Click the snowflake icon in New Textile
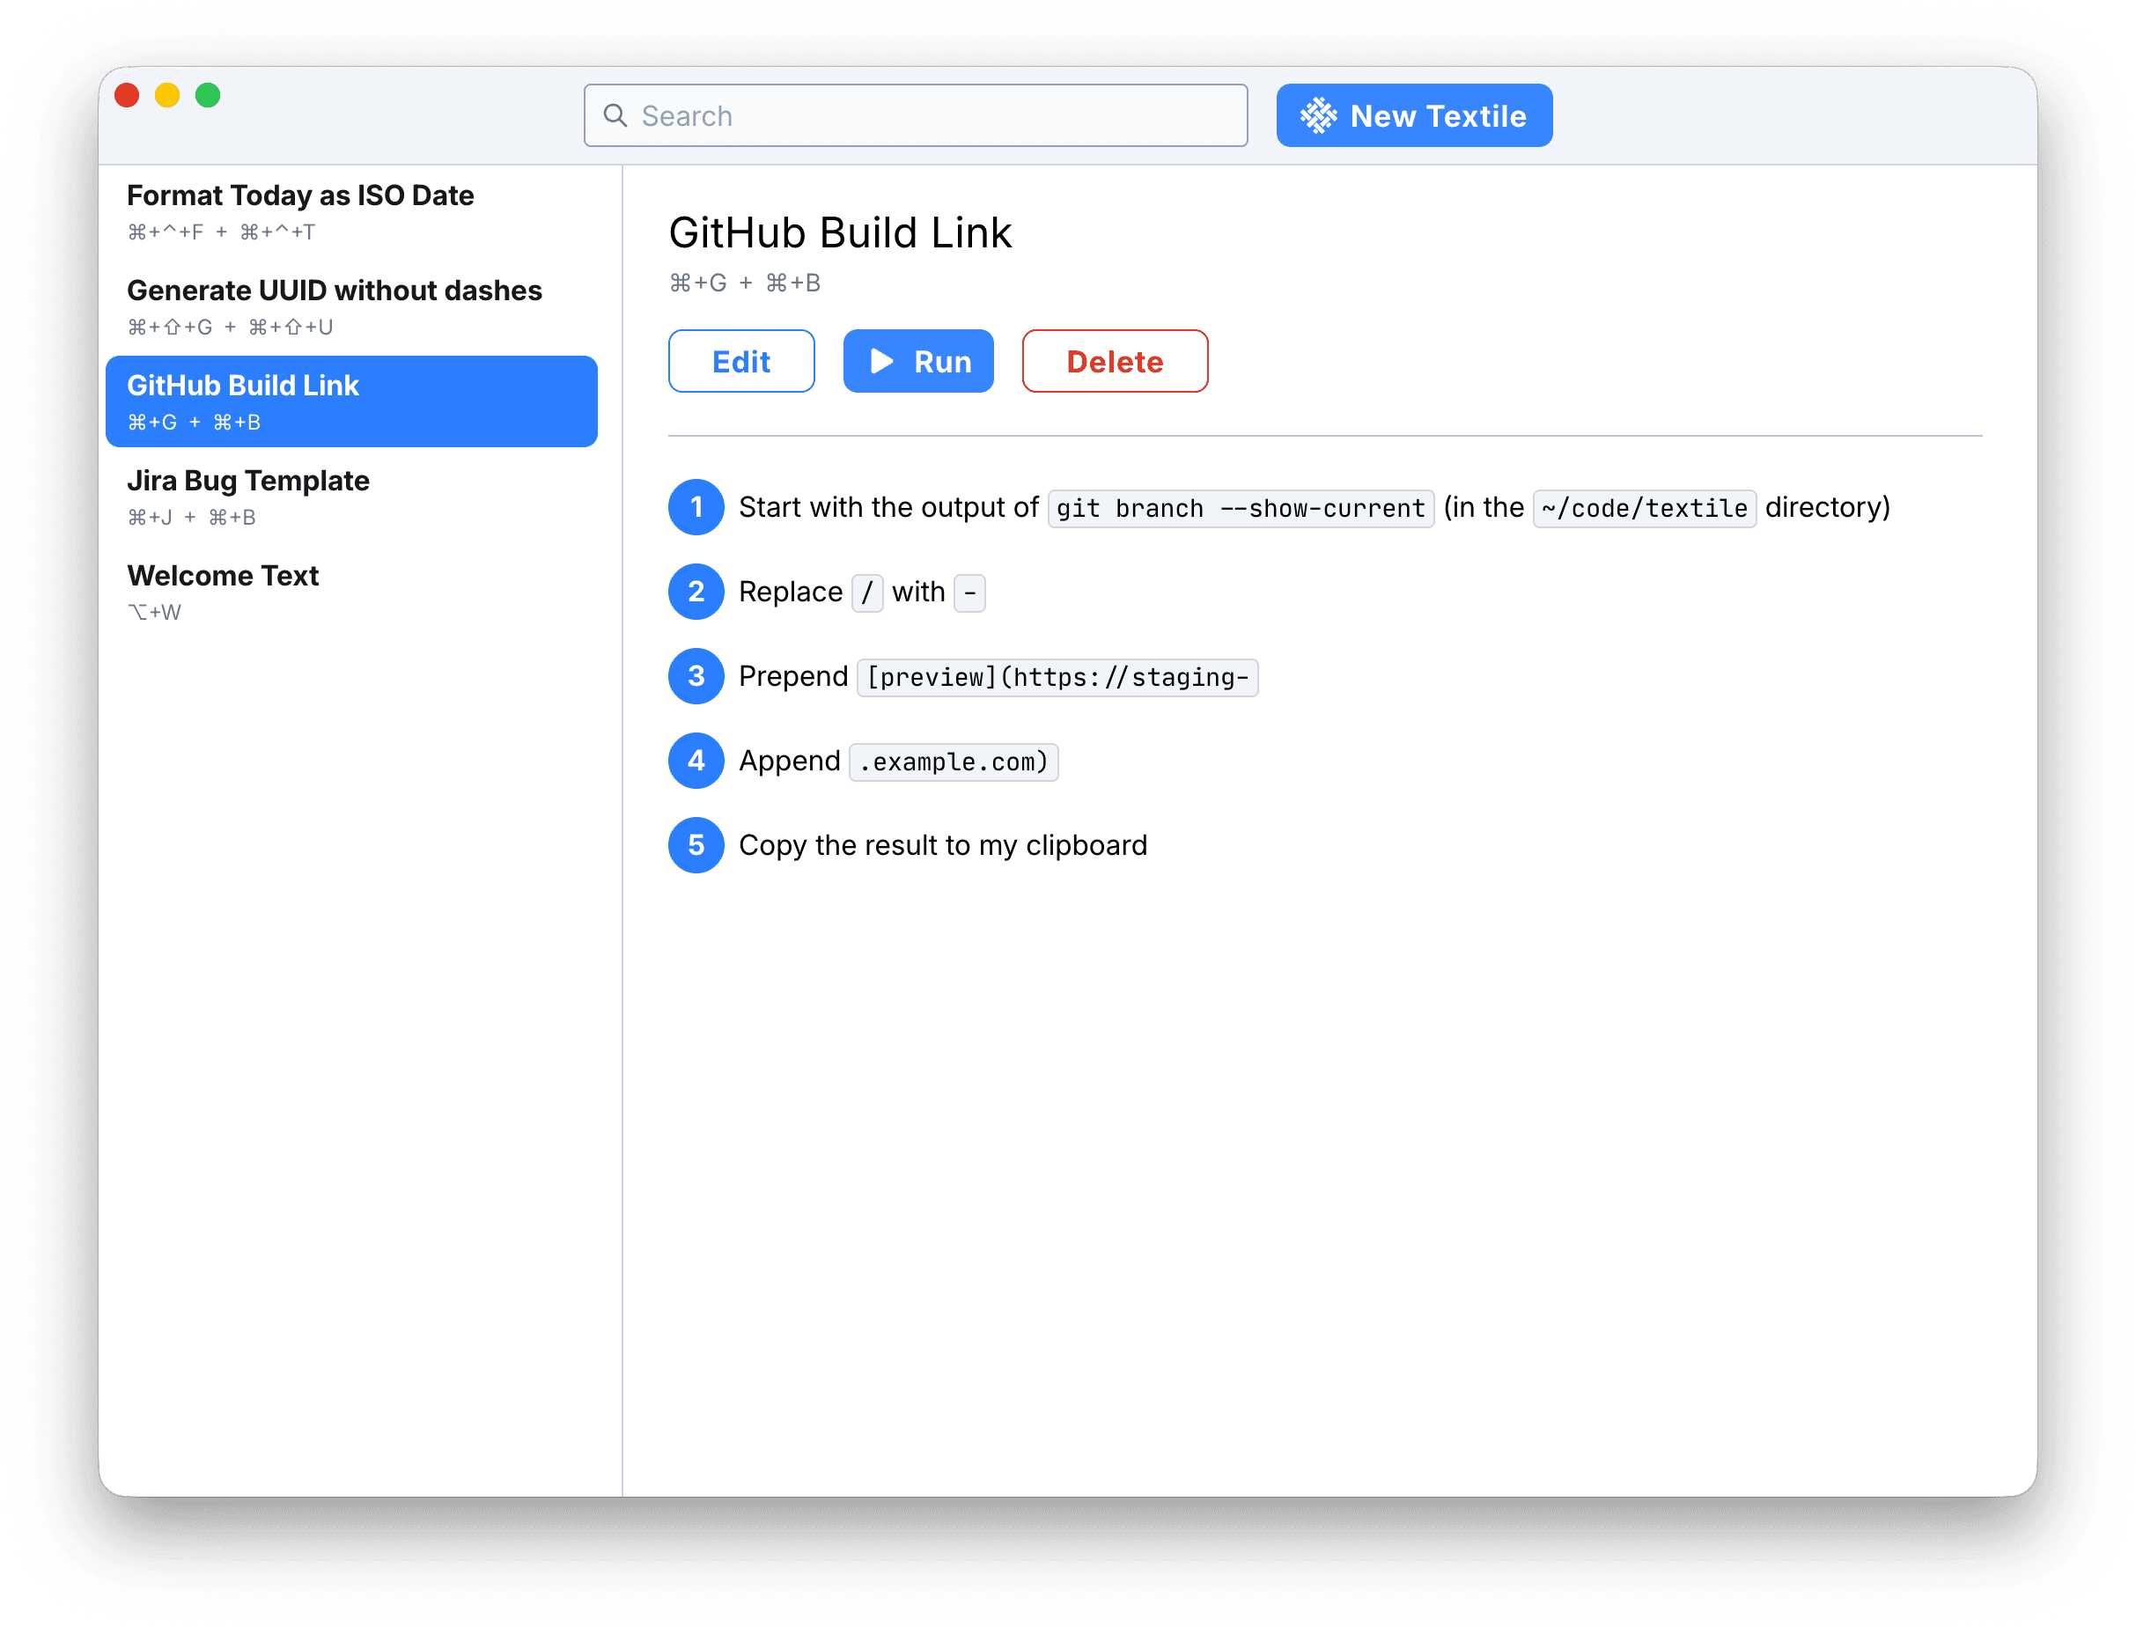The width and height of the screenshot is (2136, 1627). pos(1318,116)
